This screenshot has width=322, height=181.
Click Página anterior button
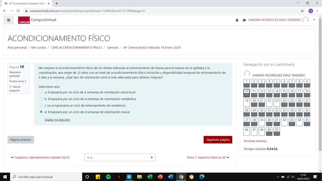click(x=21, y=140)
